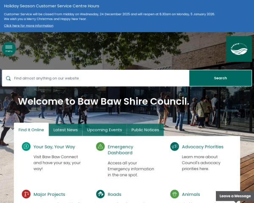
Task: Switch to the Latest News tab
Action: (x=66, y=130)
